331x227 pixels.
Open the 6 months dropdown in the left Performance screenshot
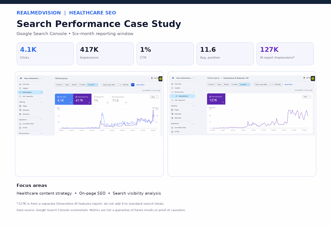pos(92,85)
